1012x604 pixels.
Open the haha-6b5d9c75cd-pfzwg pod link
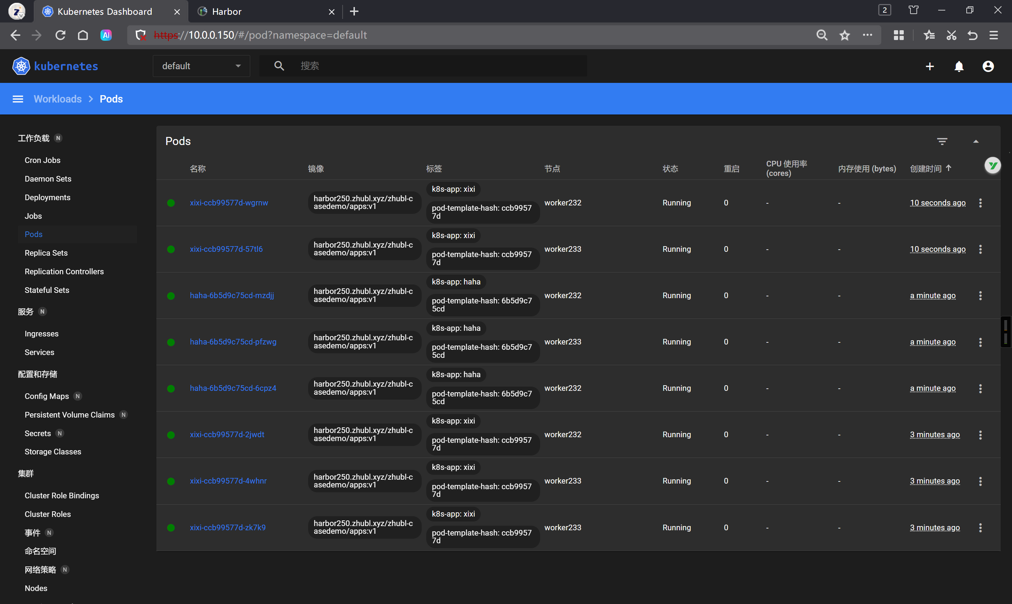tap(233, 342)
